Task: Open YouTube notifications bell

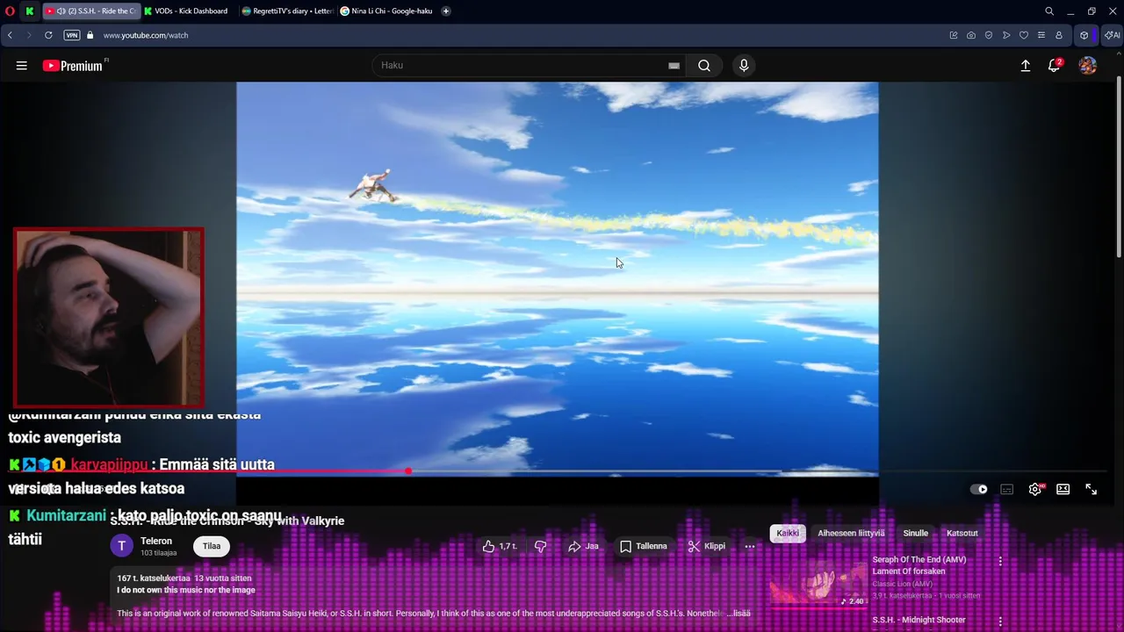Action: pos(1055,66)
